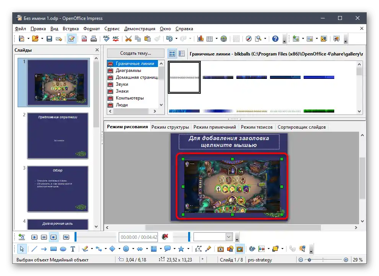Screen dimensions: 379x276
Task: Click the Cut scissors icon
Action: [128, 39]
